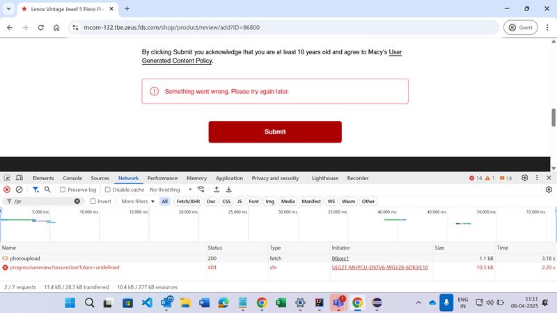The width and height of the screenshot is (557, 313).
Task: Filter requests by Img type
Action: coord(269,201)
